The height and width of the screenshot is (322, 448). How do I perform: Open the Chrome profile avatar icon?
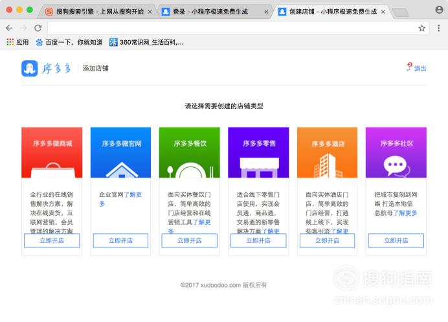pos(439,10)
